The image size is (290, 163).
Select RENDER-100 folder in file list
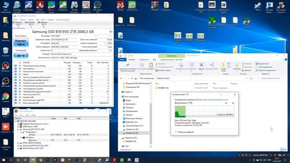163,88
